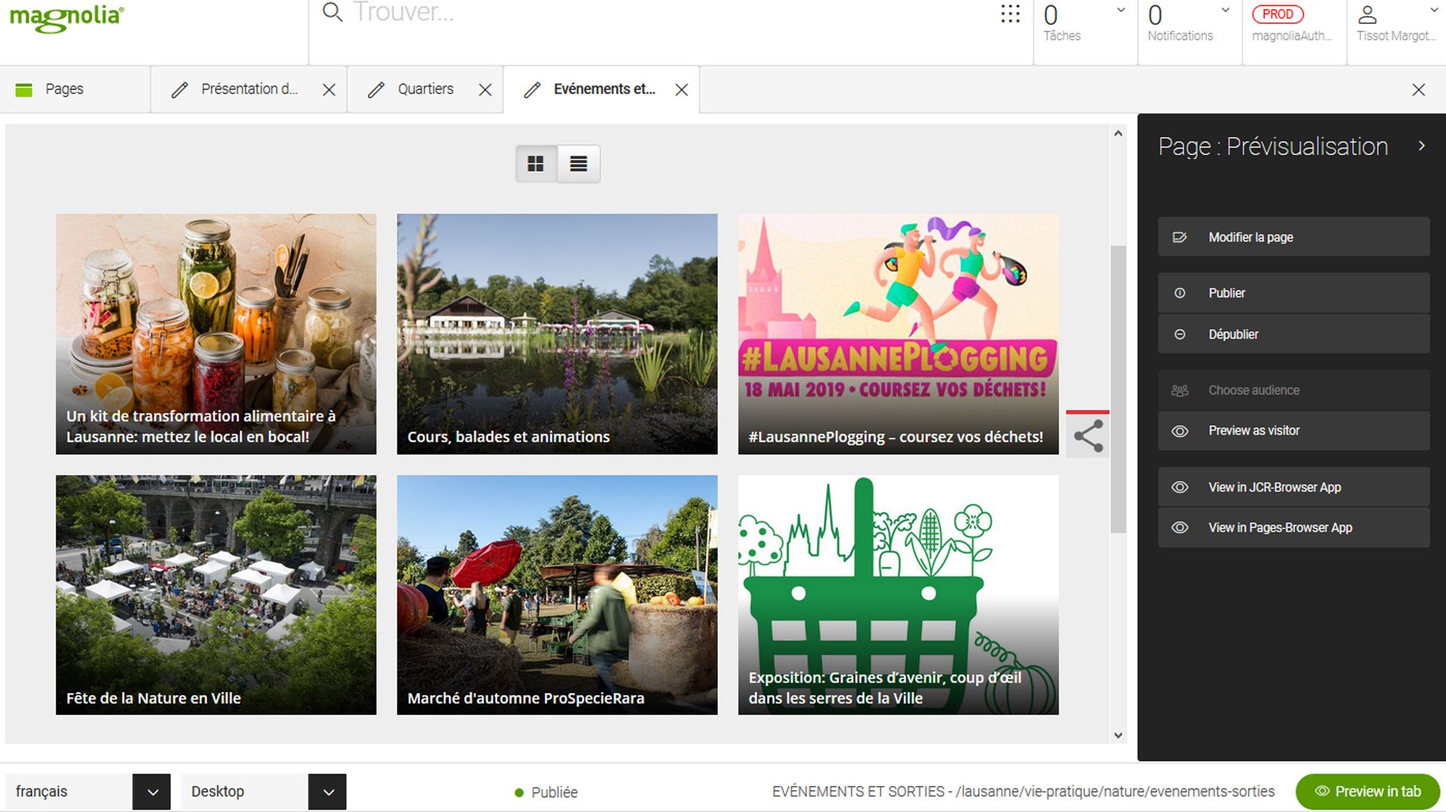Click eye icon for View in Pages-Browser App
Image resolution: width=1446 pixels, height=812 pixels.
(x=1180, y=528)
